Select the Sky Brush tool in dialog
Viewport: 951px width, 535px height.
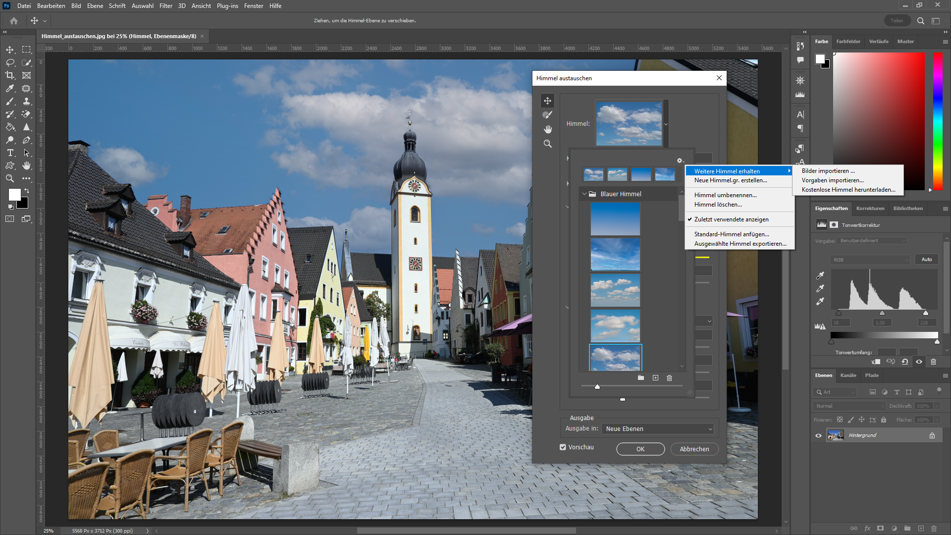[x=547, y=115]
